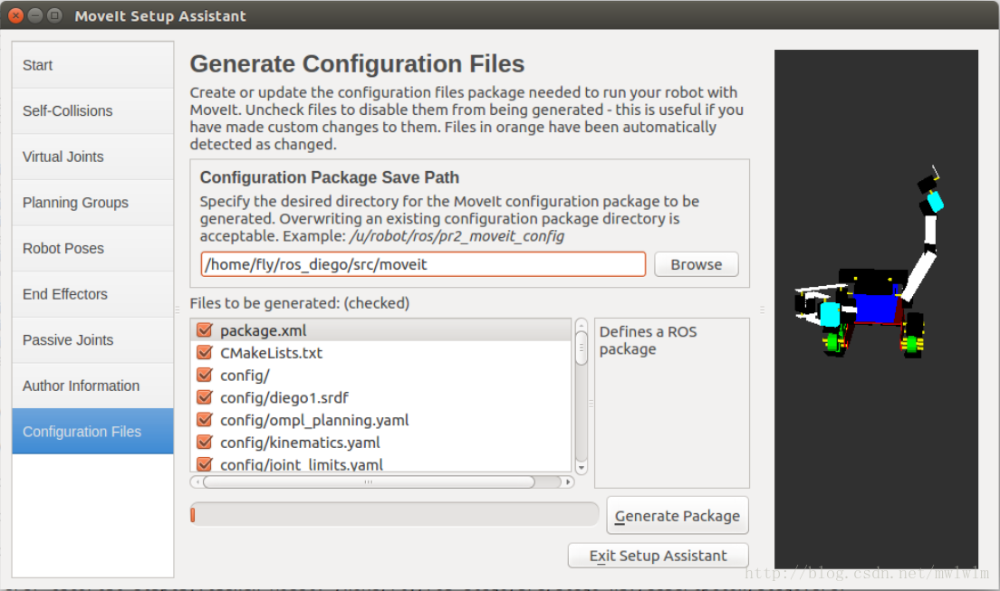Open the Start step in sidebar

92,65
